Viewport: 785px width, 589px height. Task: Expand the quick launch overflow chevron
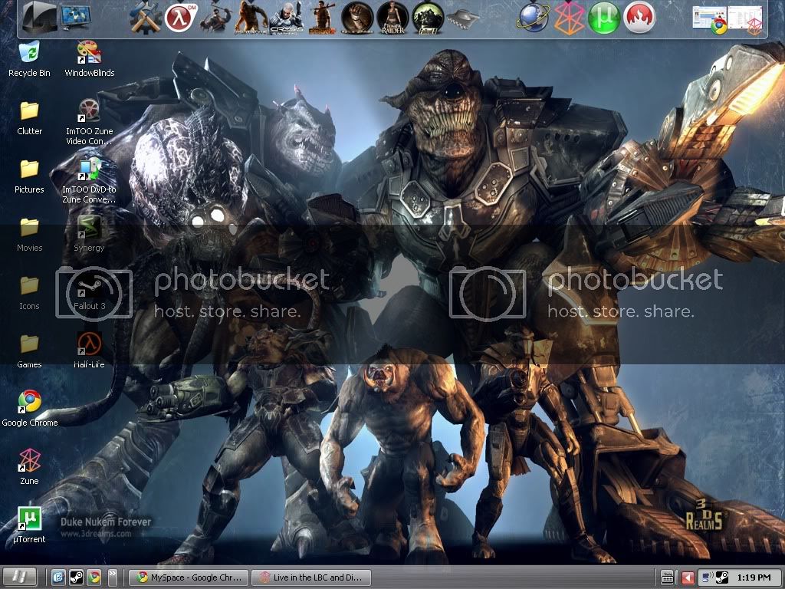113,577
